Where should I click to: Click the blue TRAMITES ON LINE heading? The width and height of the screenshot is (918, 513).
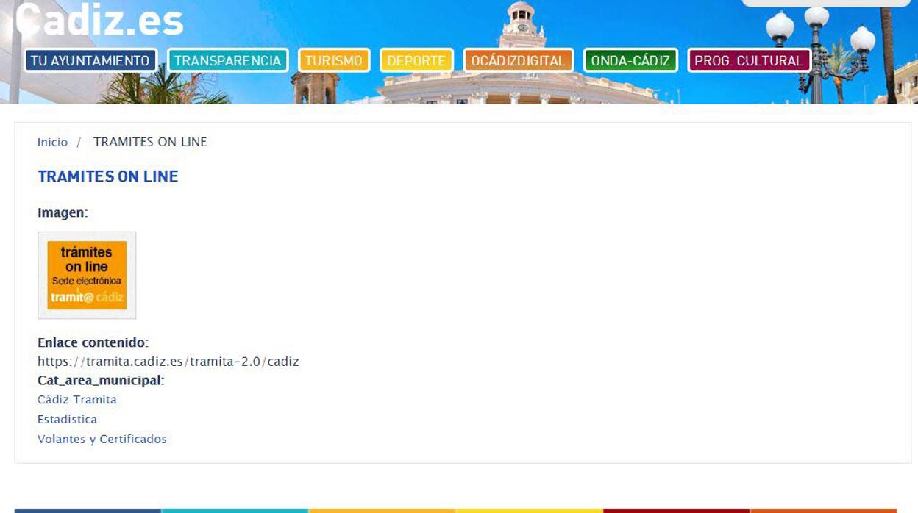(108, 176)
